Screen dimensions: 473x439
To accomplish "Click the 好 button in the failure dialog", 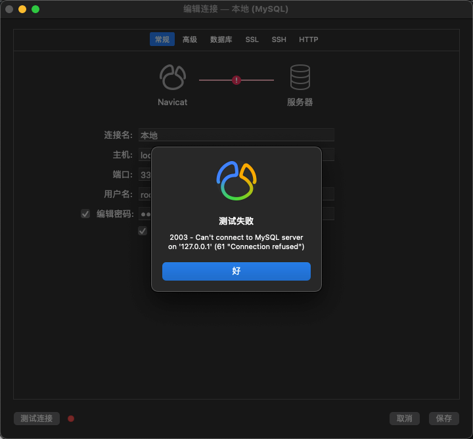I will point(236,271).
